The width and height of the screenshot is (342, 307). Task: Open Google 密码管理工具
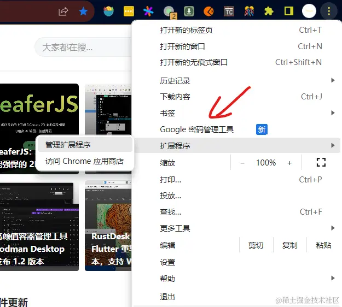click(x=237, y=129)
